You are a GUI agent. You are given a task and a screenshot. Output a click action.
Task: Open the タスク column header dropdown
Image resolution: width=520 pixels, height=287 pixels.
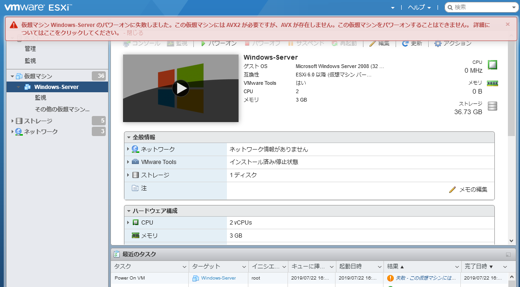coord(185,267)
